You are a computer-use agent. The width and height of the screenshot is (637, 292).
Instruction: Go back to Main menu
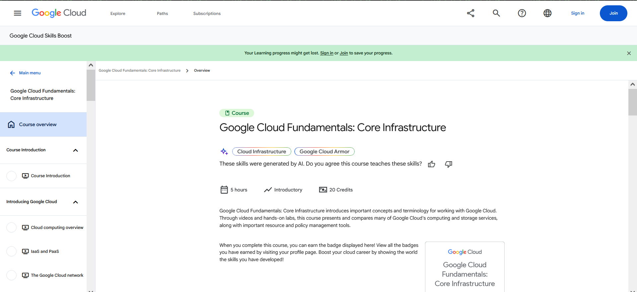(30, 73)
